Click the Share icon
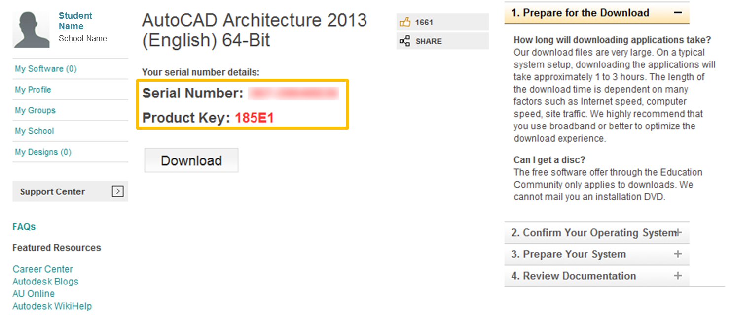 405,41
